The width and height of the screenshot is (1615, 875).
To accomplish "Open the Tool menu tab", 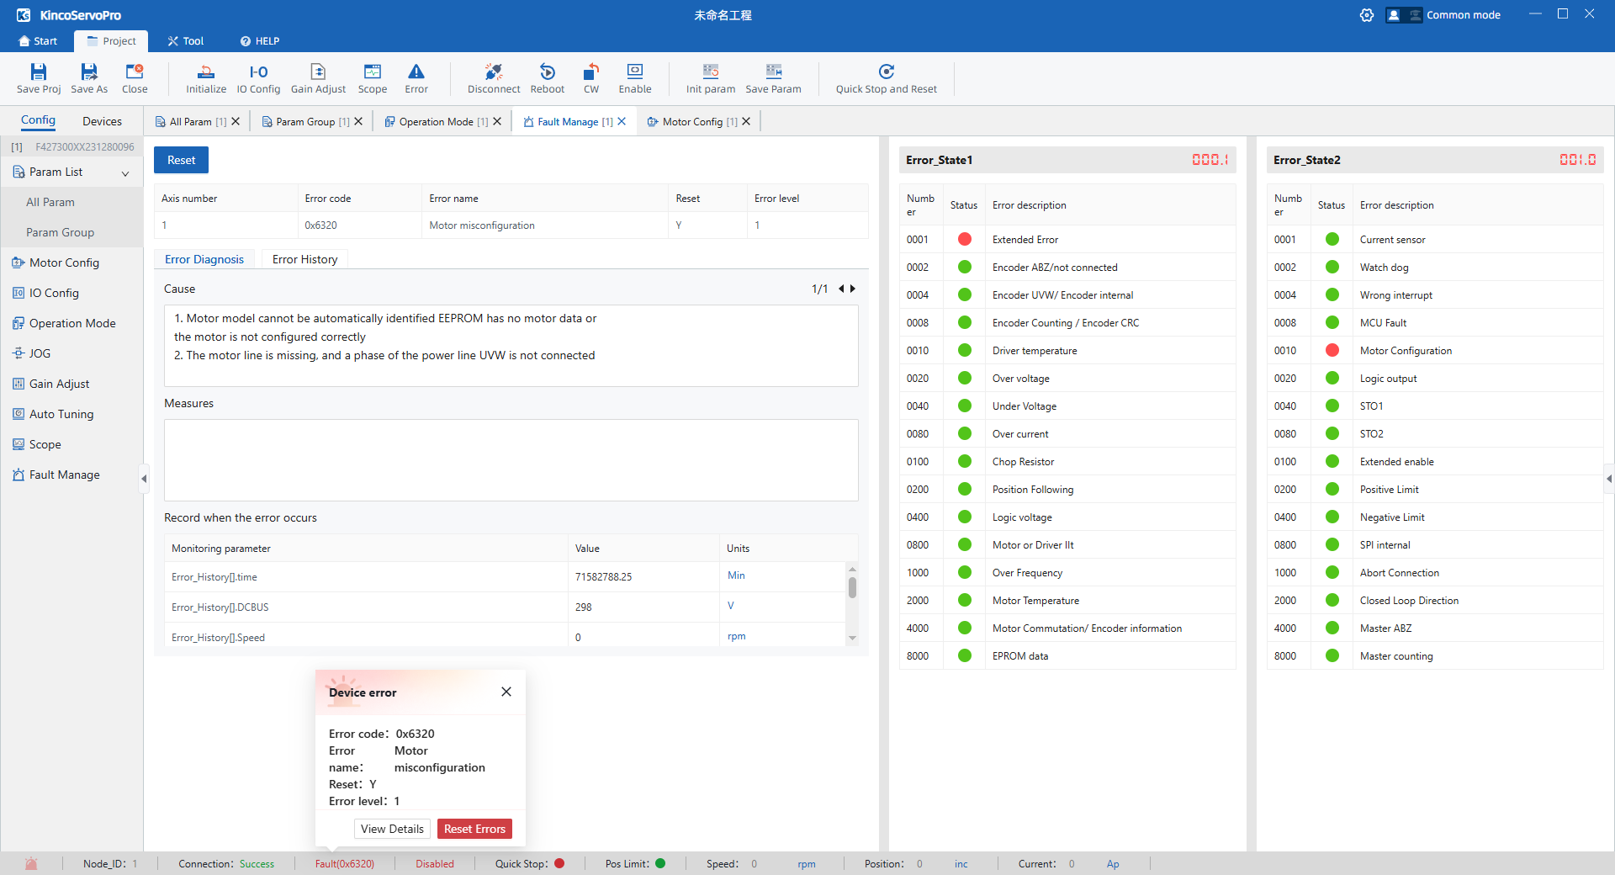I will tap(186, 41).
